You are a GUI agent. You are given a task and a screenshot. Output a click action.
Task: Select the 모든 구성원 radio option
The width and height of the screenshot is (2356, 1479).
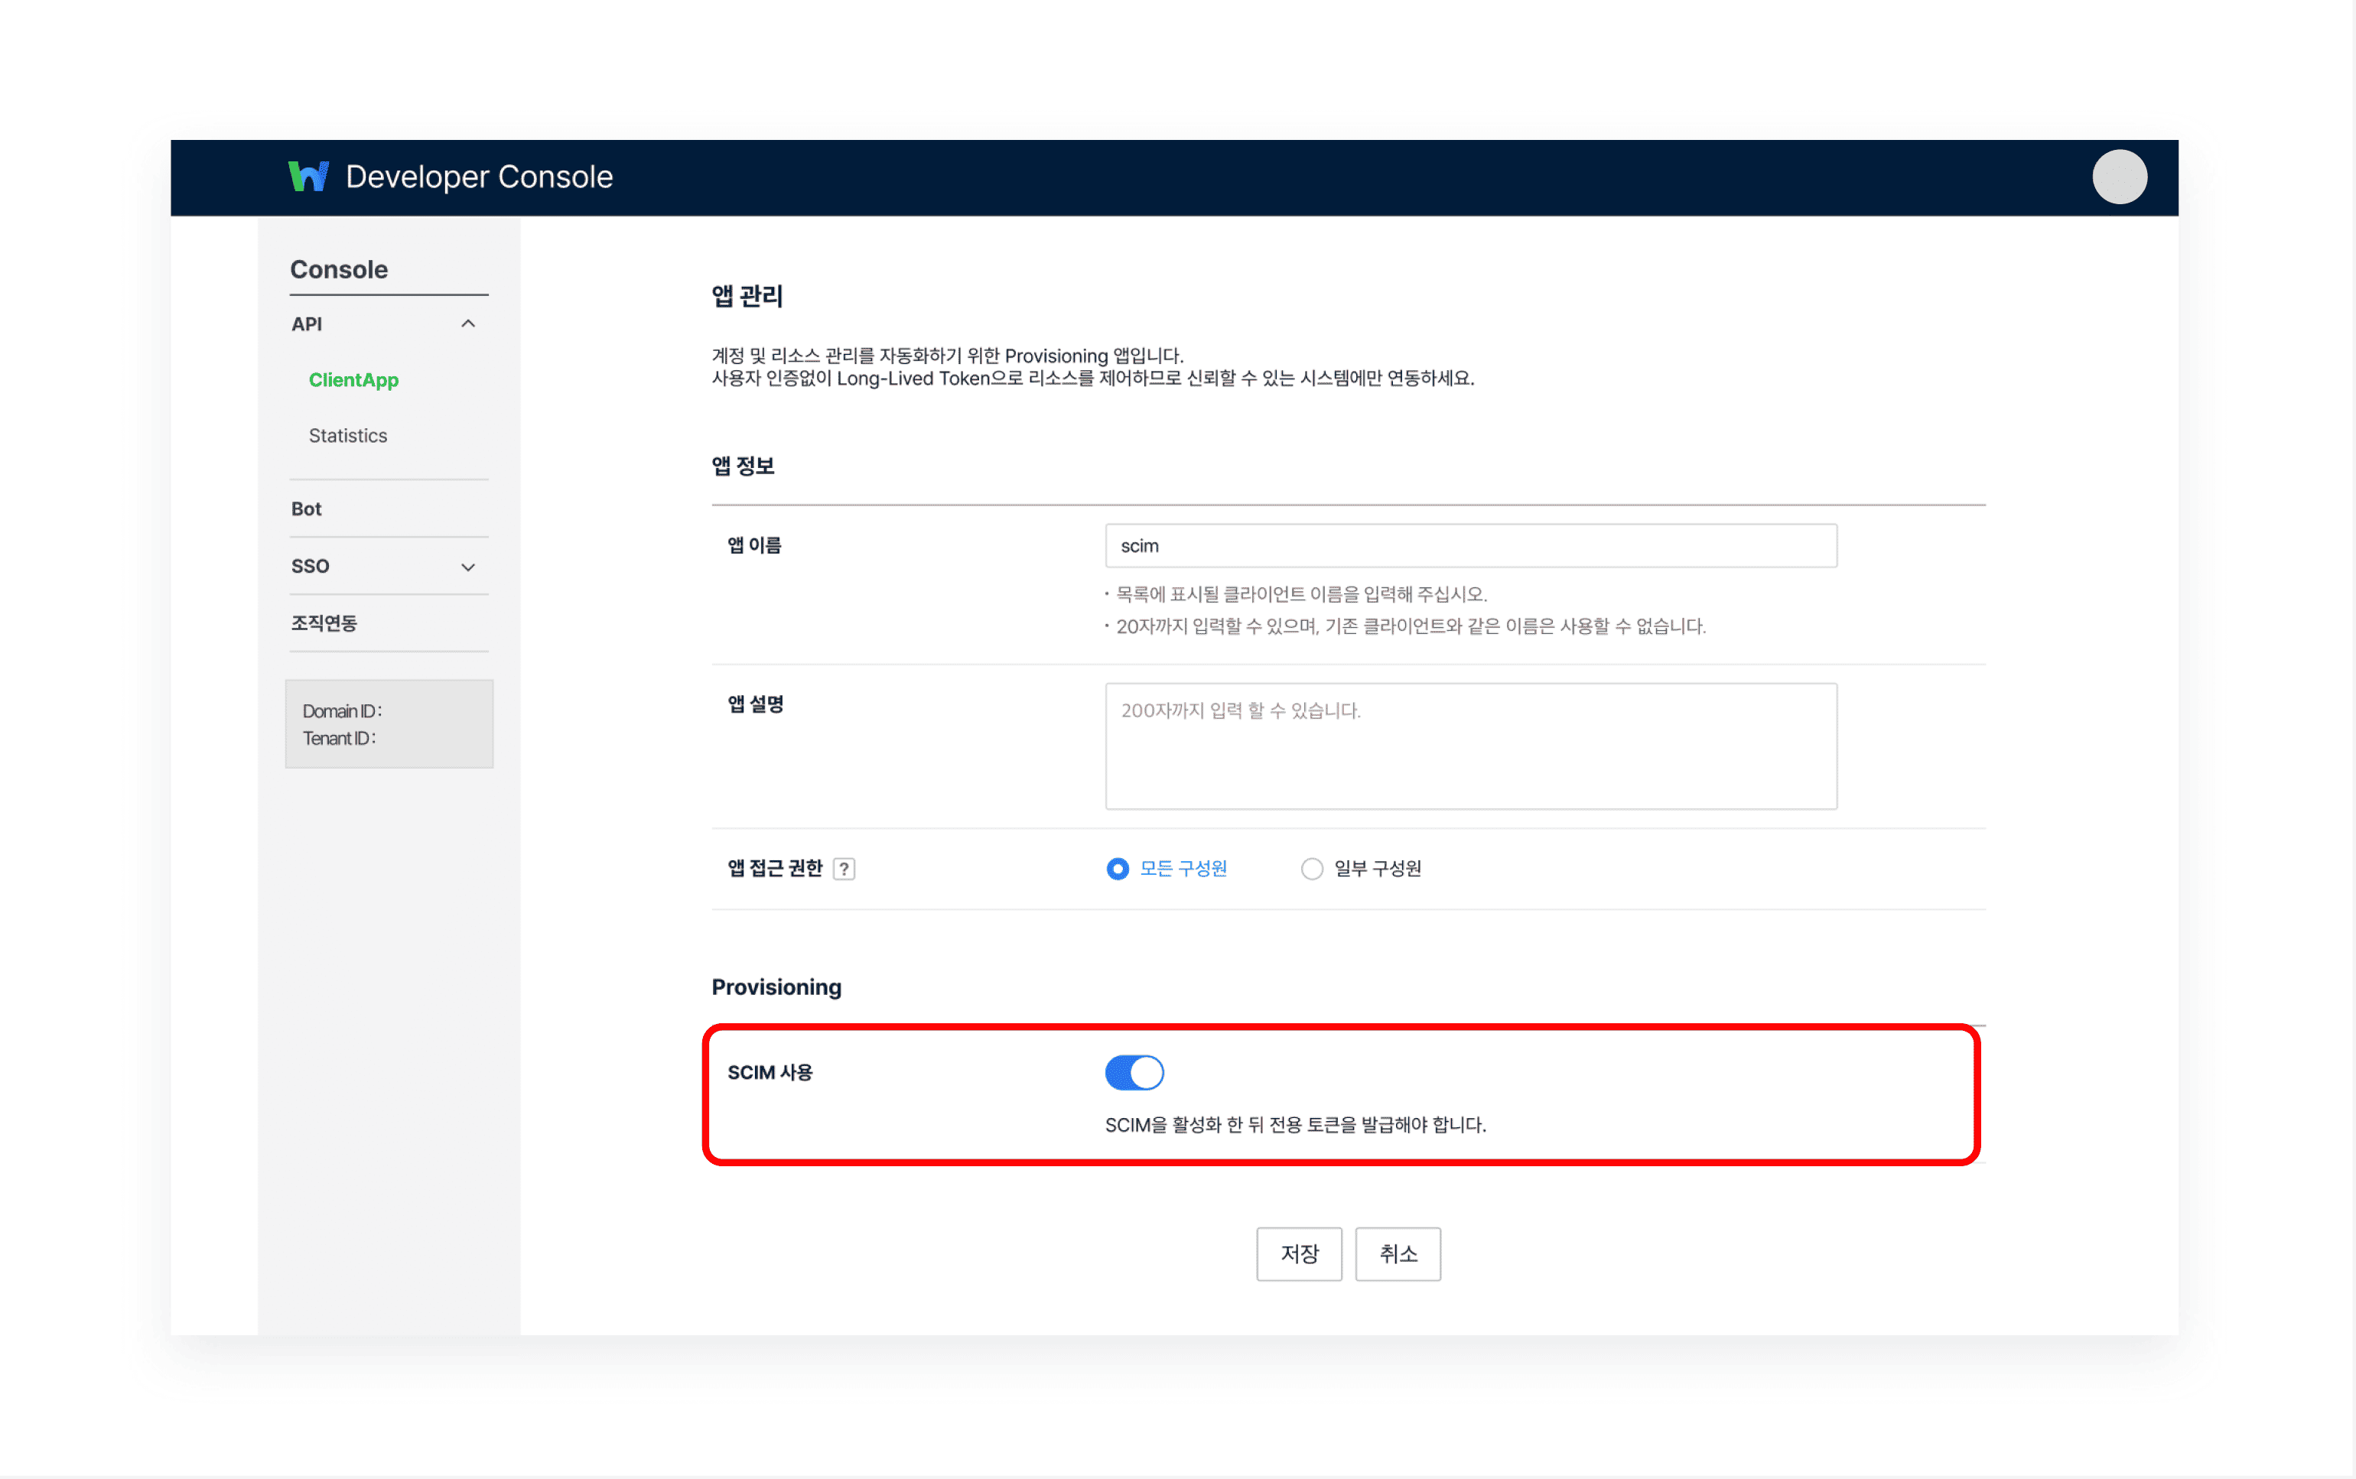click(1118, 869)
